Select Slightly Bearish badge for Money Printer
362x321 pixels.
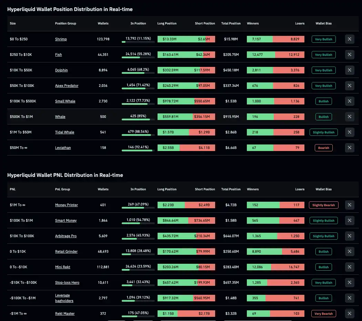coord(323,205)
